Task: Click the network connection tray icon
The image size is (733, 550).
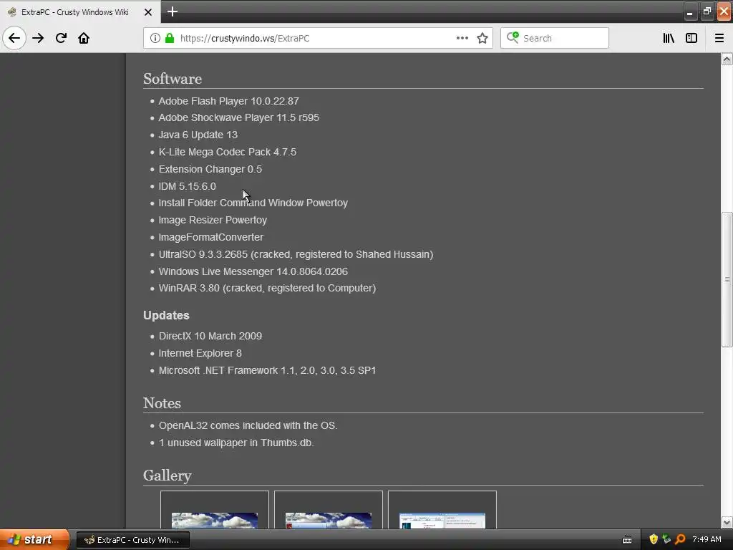Action: pos(666,539)
